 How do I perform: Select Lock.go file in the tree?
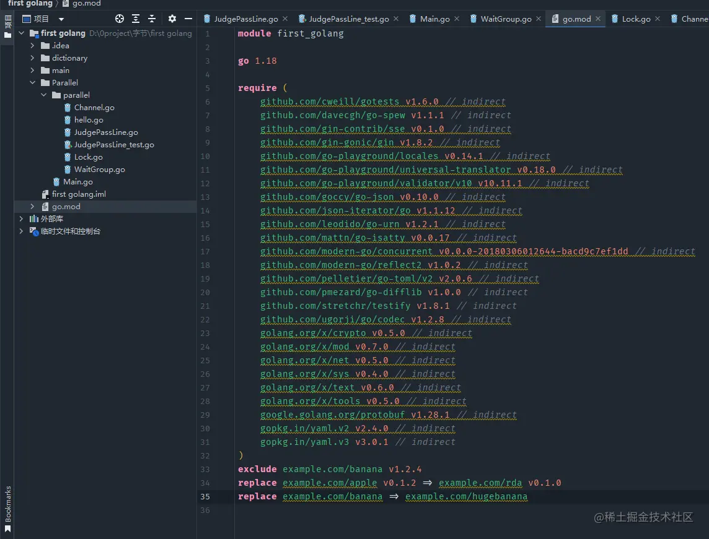coord(88,157)
